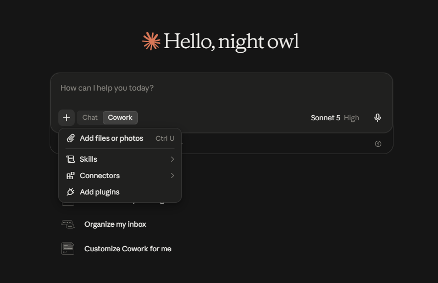Click the orange Claude starburst logo
Viewport: 438px width, 283px height.
pyautogui.click(x=151, y=41)
